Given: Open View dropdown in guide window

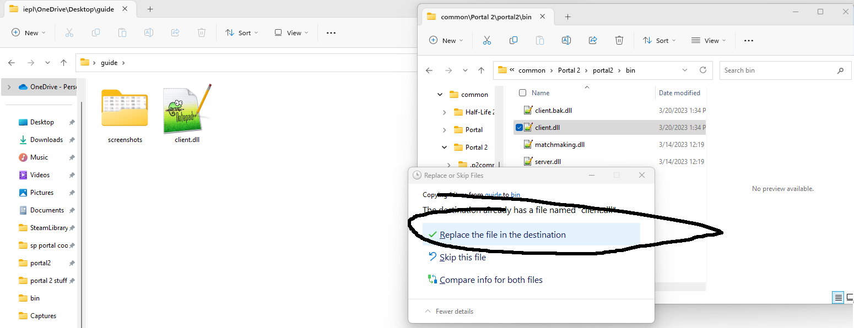Looking at the screenshot, I should click(291, 32).
